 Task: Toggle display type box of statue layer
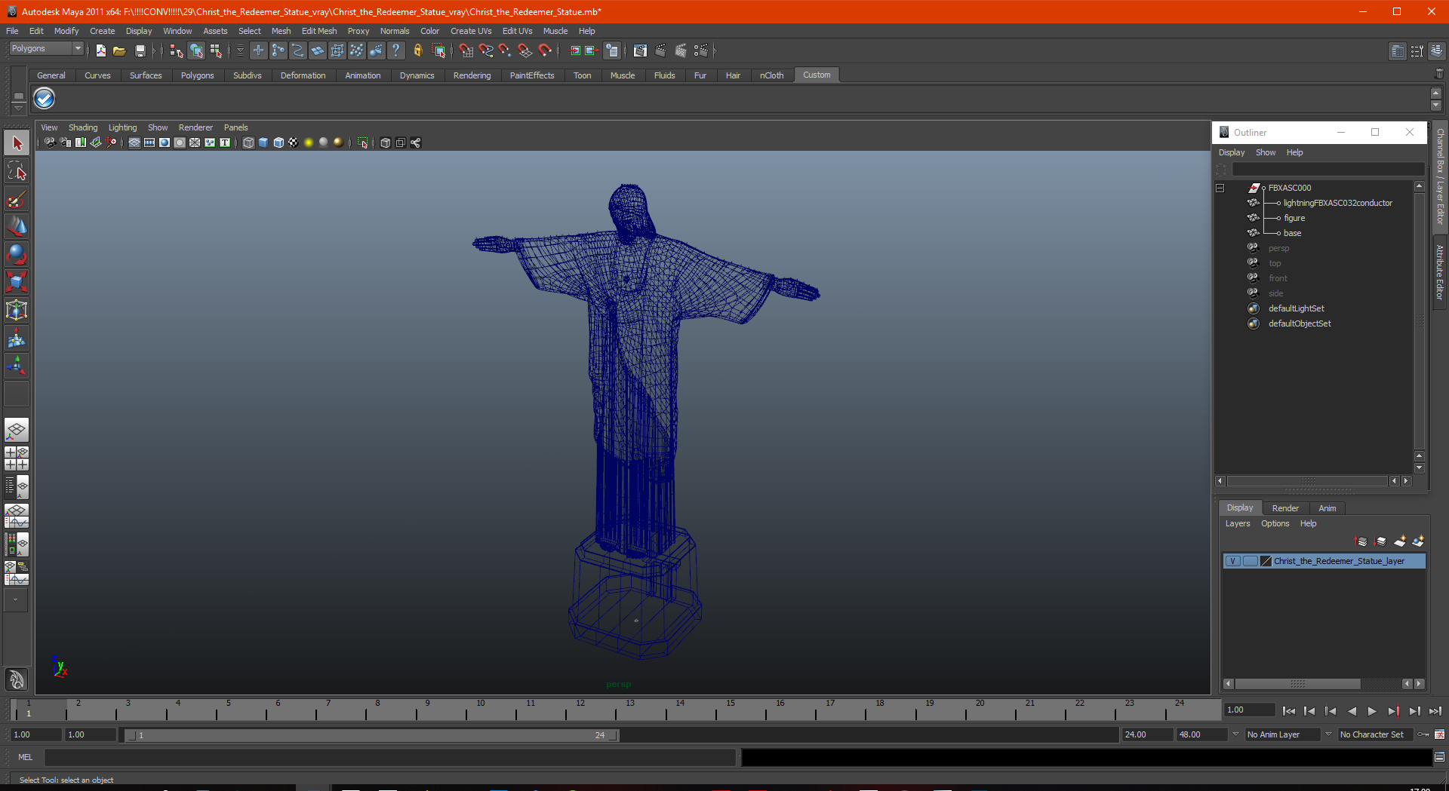1250,561
